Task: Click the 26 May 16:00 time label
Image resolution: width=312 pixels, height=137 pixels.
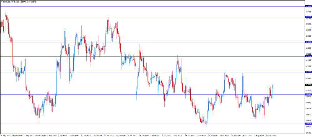Action: (40, 135)
